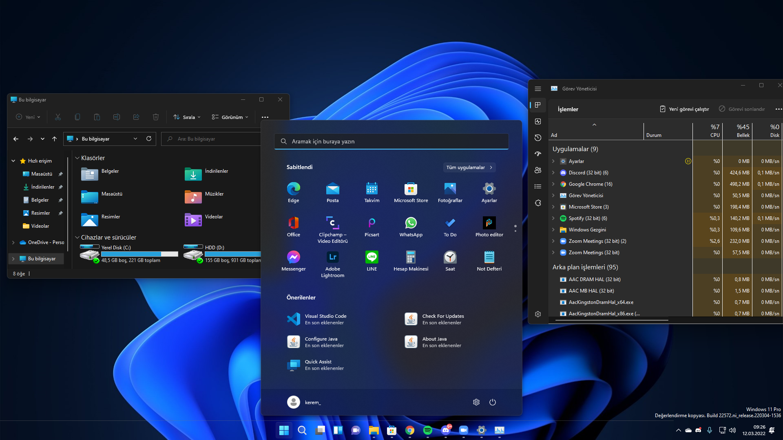Click the Start menu search field
Screen dimensions: 783x440
tap(391, 141)
